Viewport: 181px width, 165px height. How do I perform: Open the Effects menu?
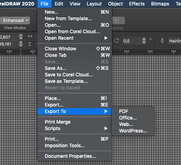[x=137, y=4]
